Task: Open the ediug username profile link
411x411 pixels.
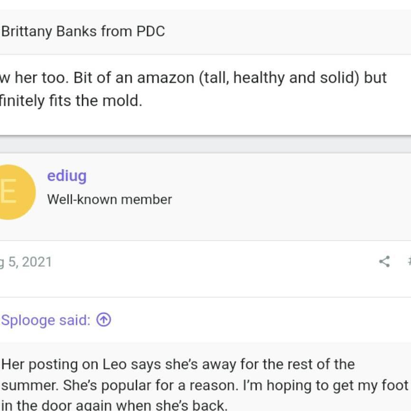Action: [67, 176]
